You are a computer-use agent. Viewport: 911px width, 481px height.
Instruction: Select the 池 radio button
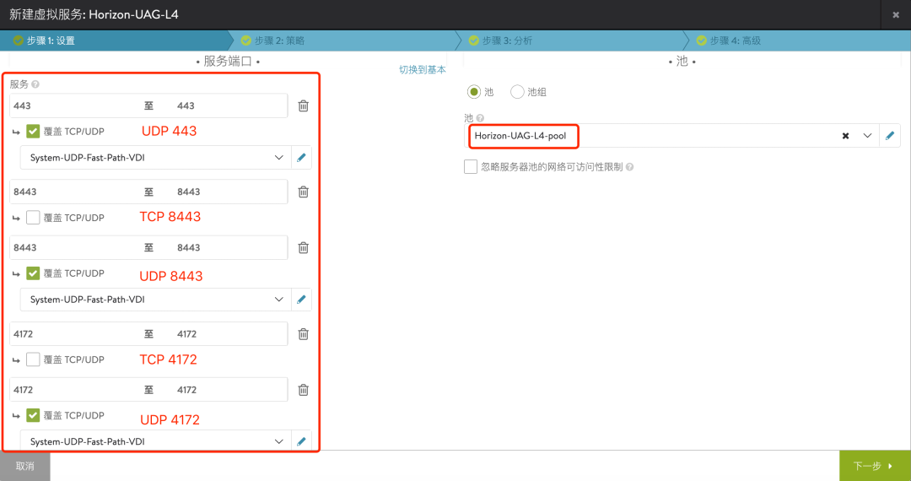click(x=474, y=92)
